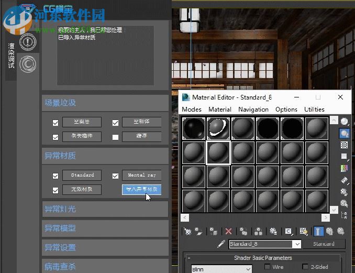Click the Go Forward to Sibling icon

[341, 231]
